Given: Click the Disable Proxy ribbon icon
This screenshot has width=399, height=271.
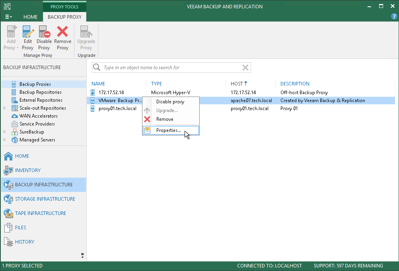Looking at the screenshot, I should click(x=44, y=31).
